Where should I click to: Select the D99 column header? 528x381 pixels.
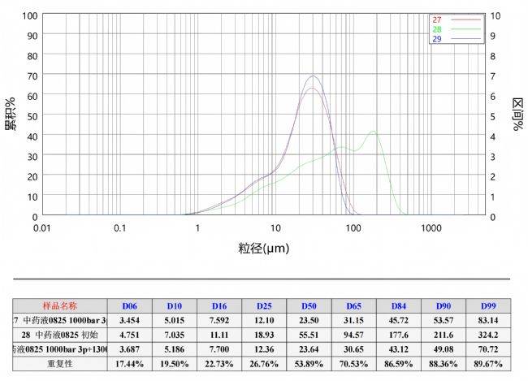point(488,306)
